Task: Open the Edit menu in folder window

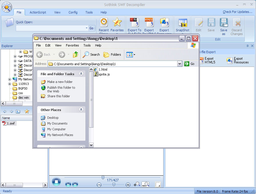Action: coord(48,45)
